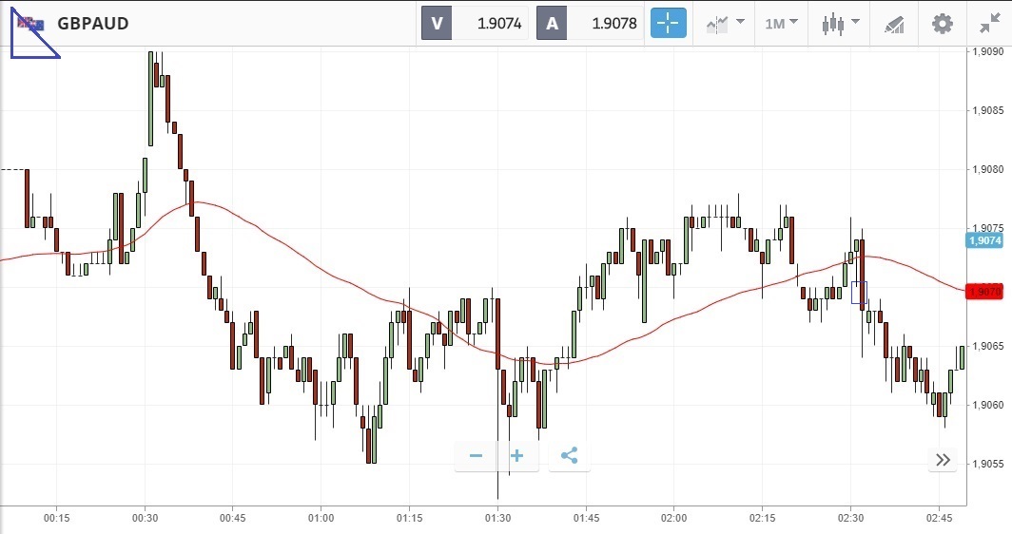
Task: Jump to latest with double-arrow icon
Action: pyautogui.click(x=943, y=460)
